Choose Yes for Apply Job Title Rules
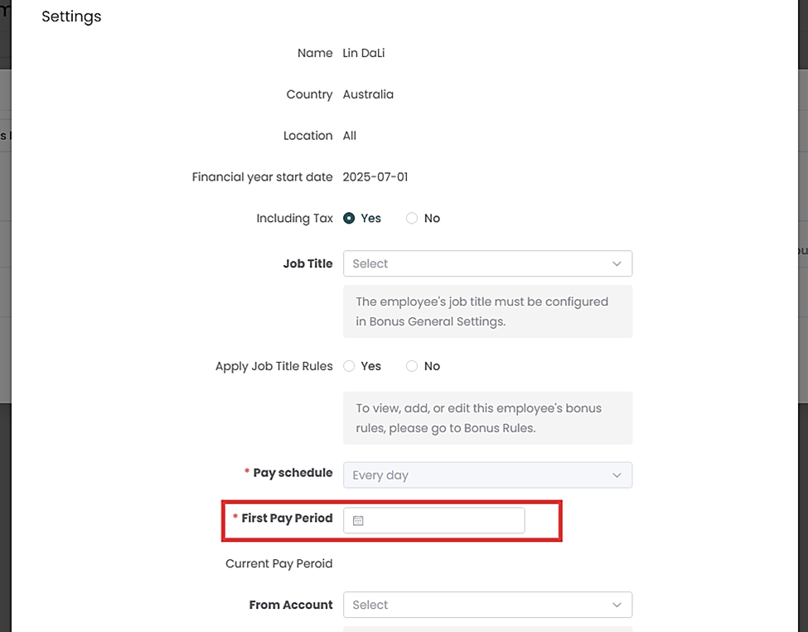808x632 pixels. [349, 366]
